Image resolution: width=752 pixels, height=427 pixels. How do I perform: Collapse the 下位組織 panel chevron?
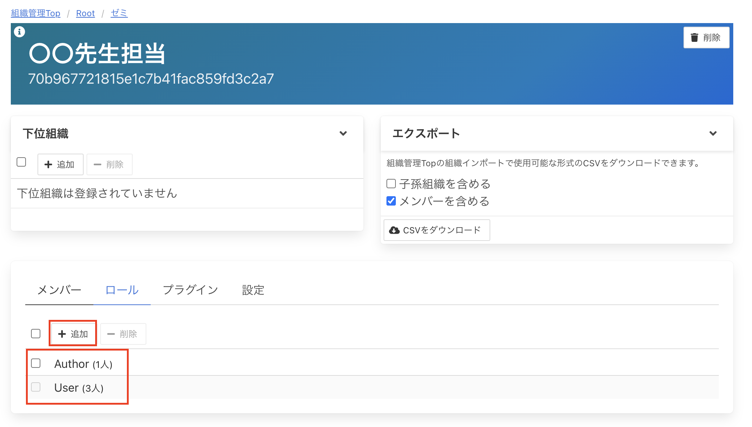click(x=343, y=133)
